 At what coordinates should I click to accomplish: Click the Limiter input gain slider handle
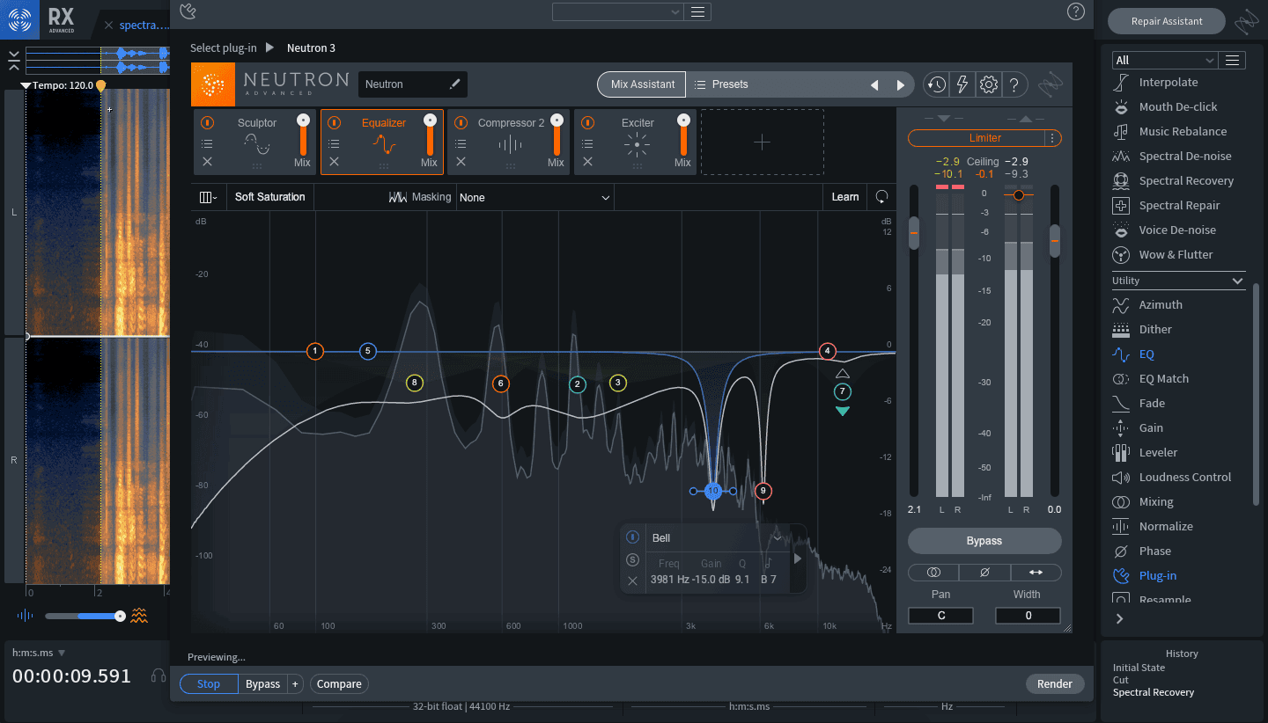(914, 232)
